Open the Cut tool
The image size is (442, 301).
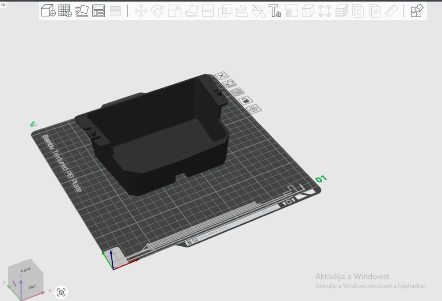point(208,11)
